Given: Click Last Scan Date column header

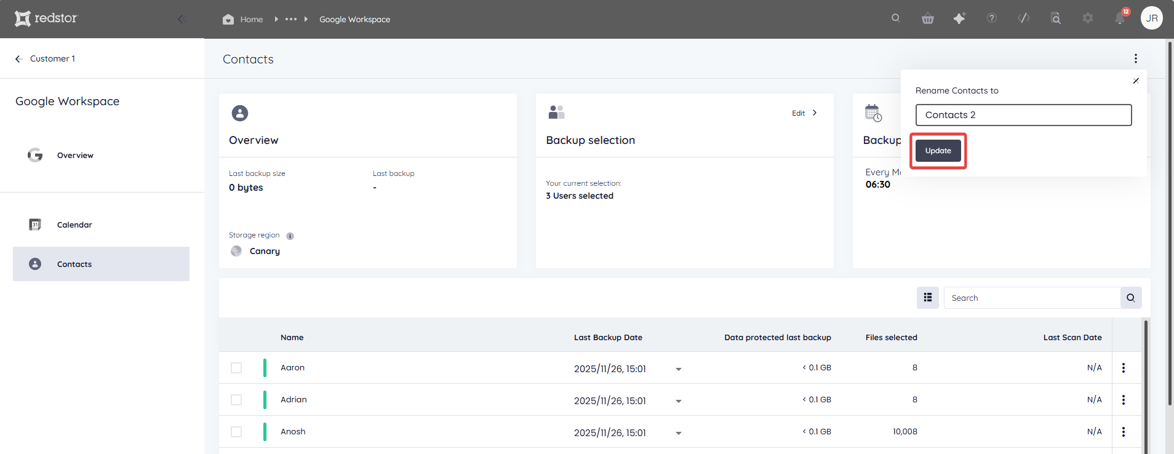Looking at the screenshot, I should 1072,337.
